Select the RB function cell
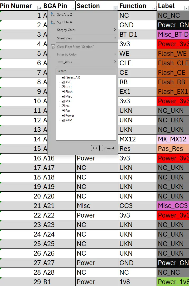The image size is (189, 286). tap(137, 82)
